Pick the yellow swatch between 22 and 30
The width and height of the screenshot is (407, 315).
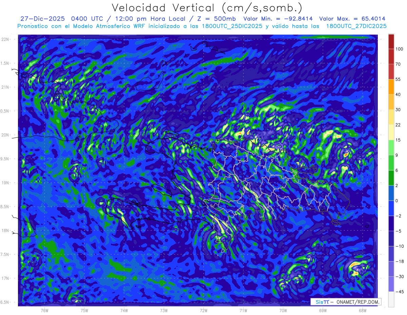391,117
